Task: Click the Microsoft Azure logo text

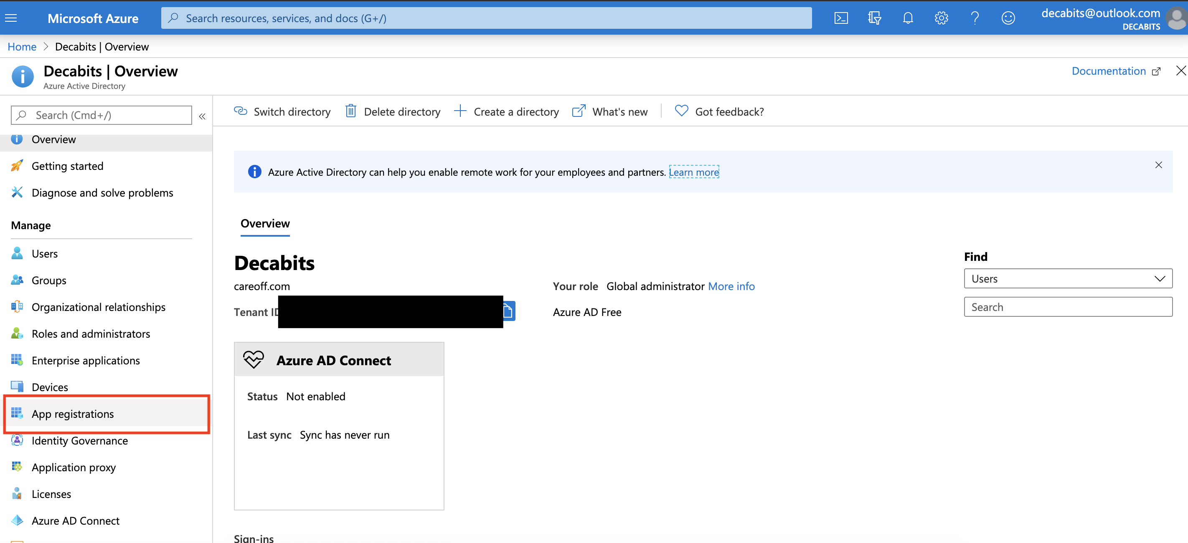Action: point(93,18)
